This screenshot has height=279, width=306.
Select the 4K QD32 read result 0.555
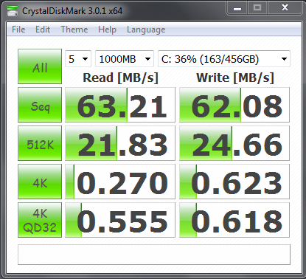[120, 220]
